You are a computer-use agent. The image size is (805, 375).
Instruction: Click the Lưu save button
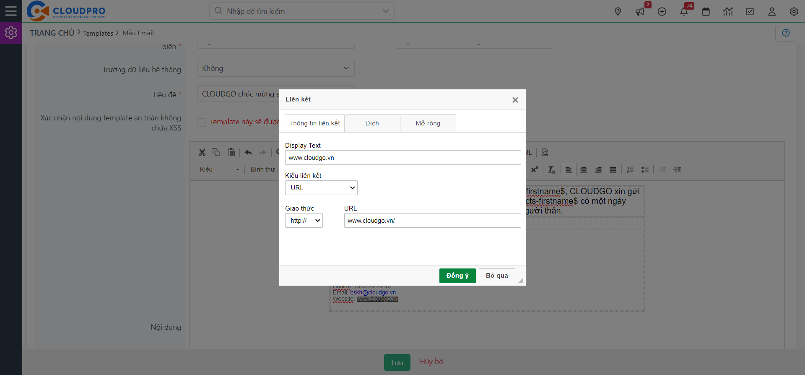[397, 362]
